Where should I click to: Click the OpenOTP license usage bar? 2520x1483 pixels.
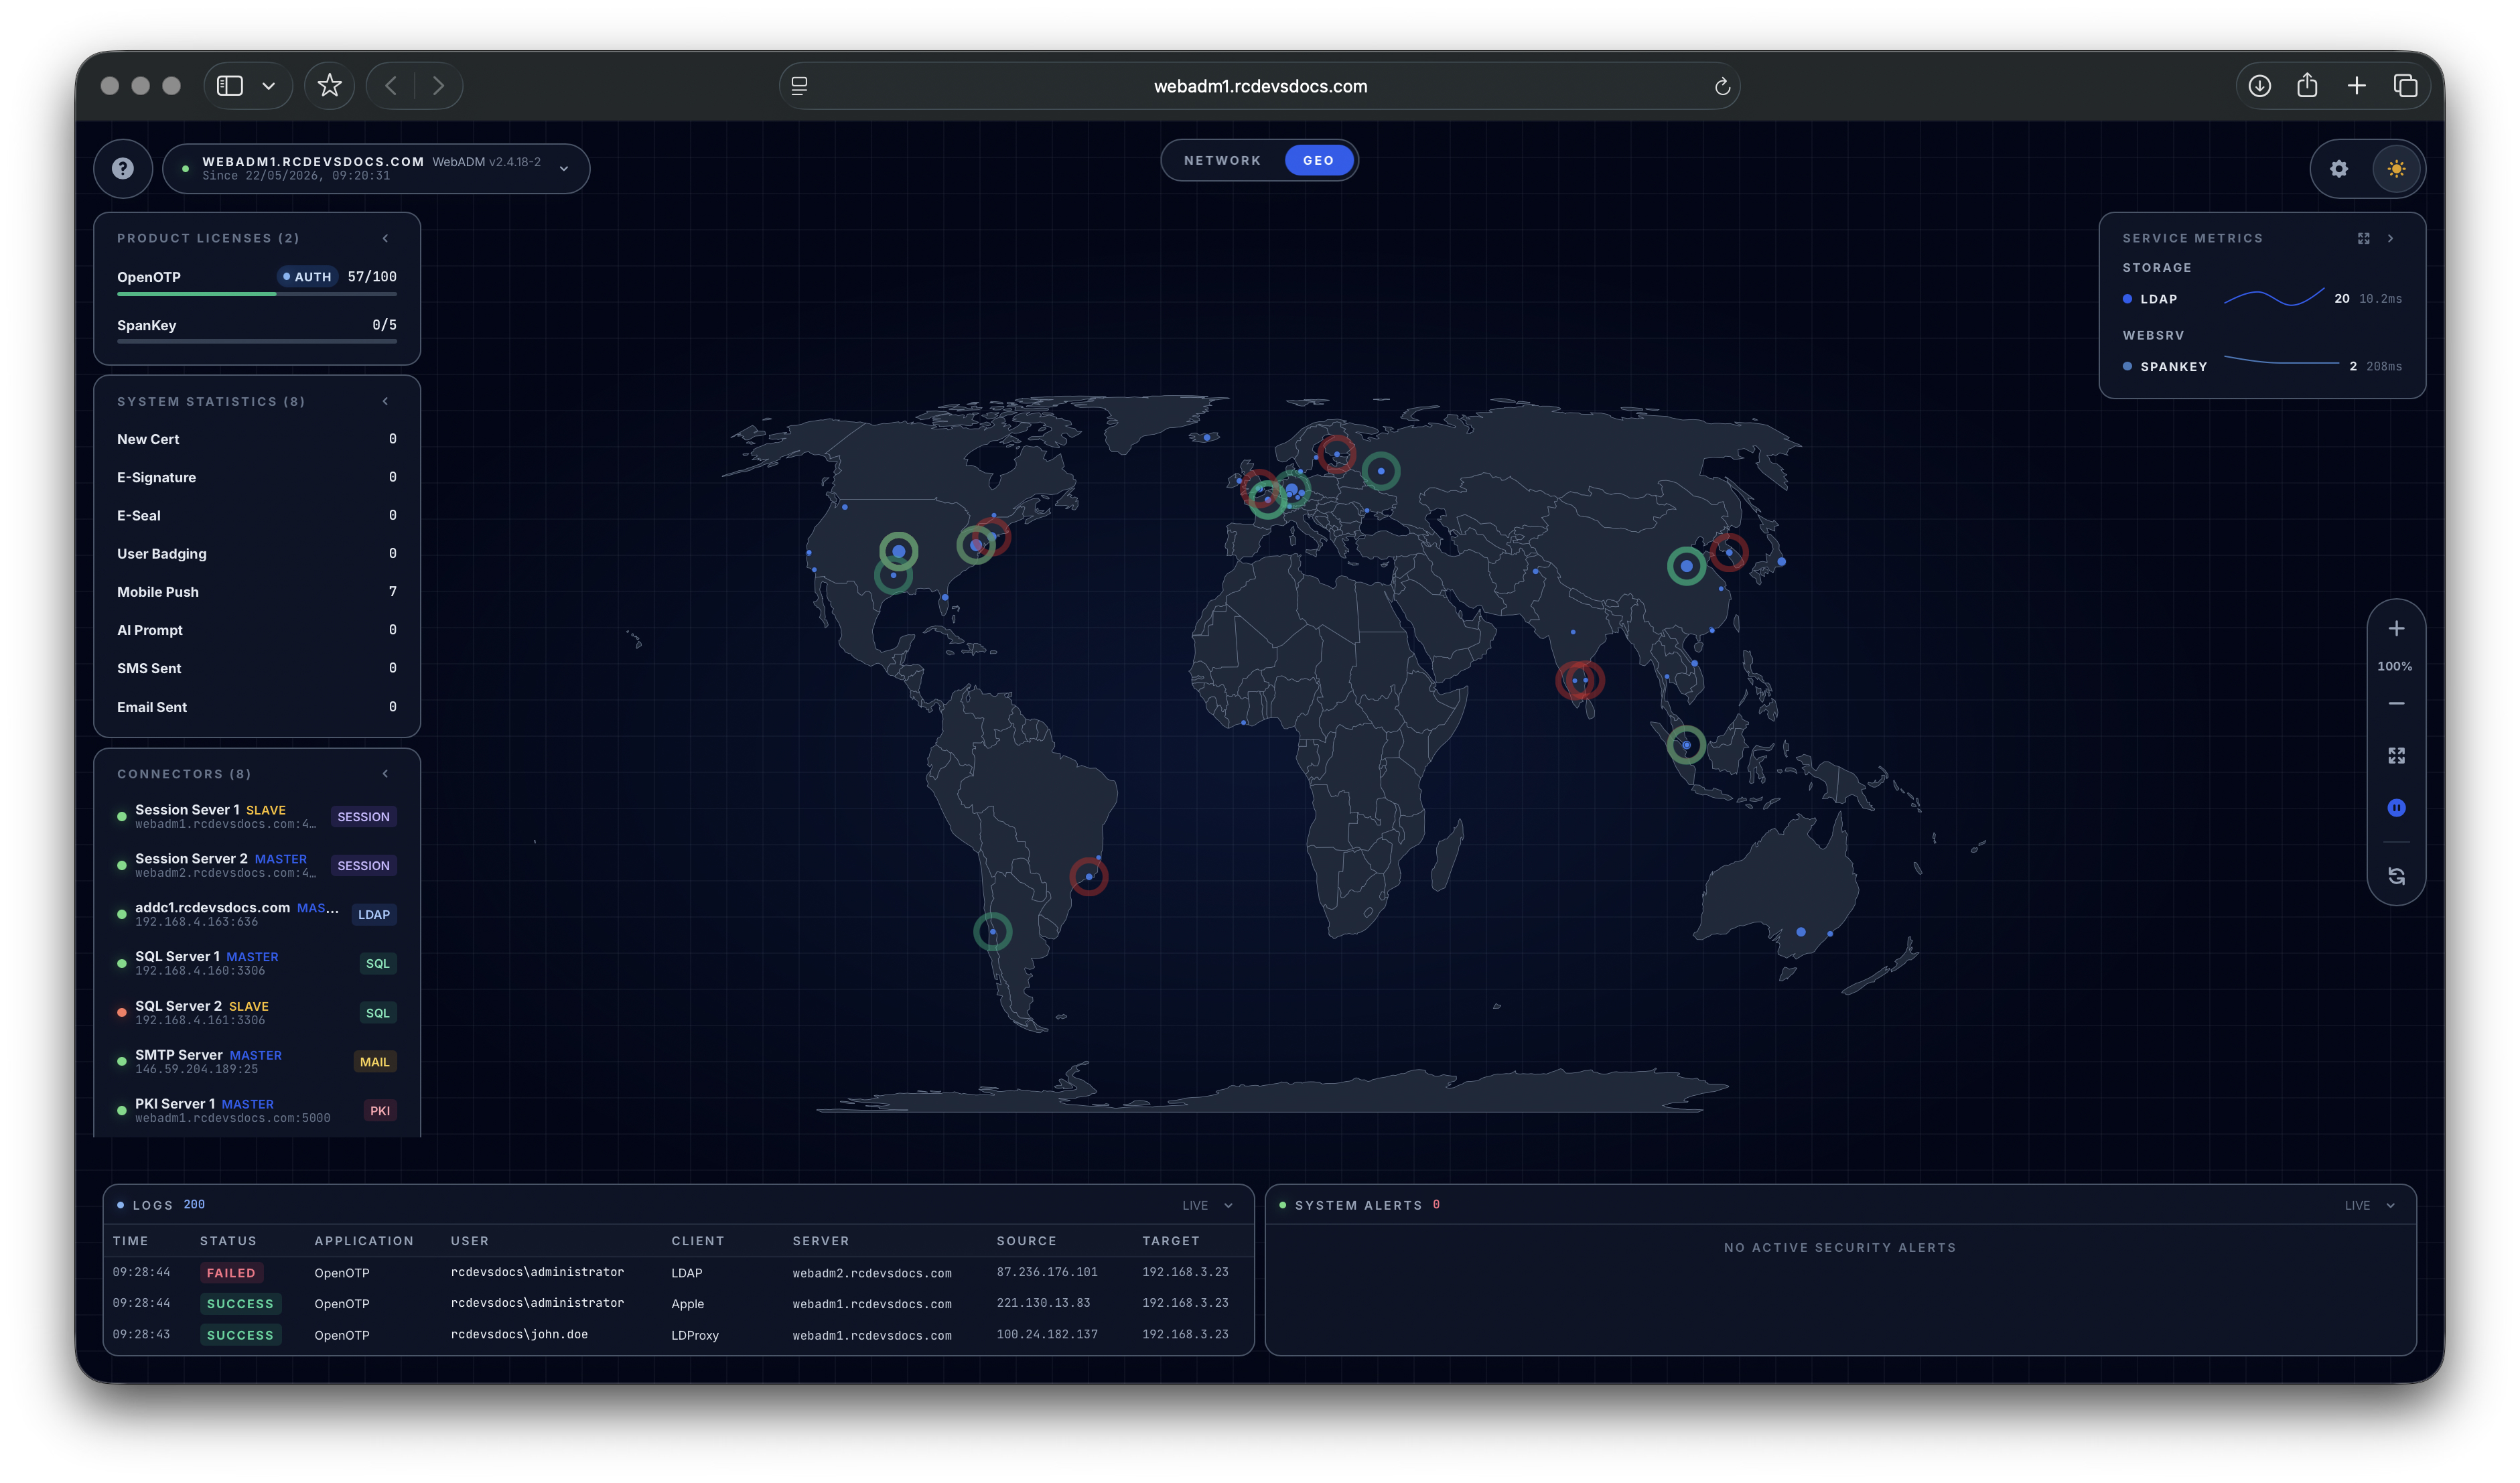click(257, 294)
